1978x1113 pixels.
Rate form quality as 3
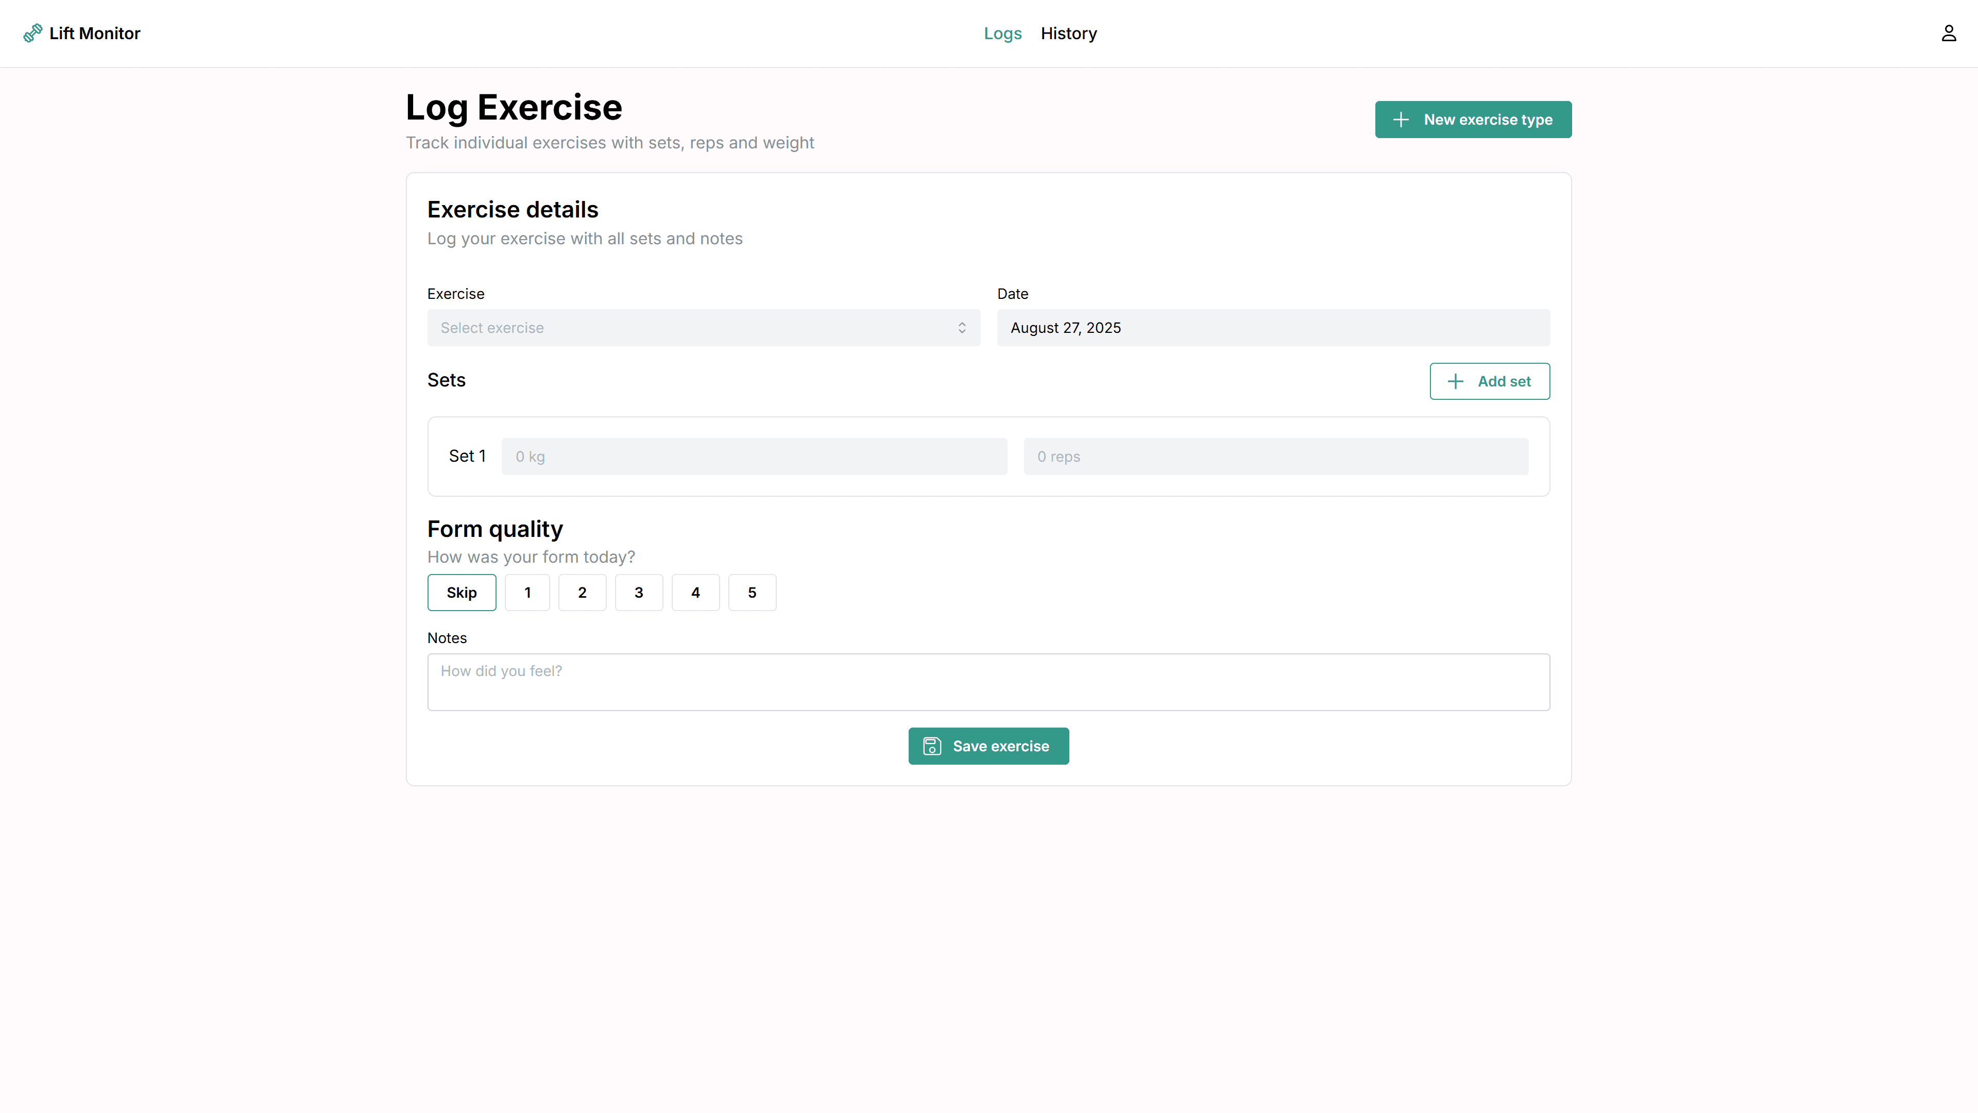[x=638, y=592]
